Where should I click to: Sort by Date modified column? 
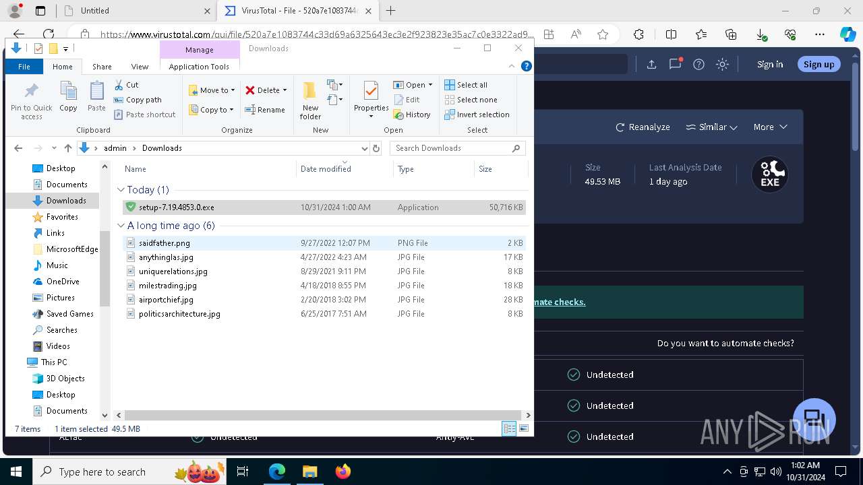click(x=345, y=169)
